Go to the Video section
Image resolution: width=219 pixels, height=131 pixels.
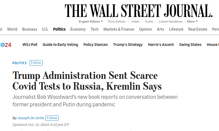135,21
